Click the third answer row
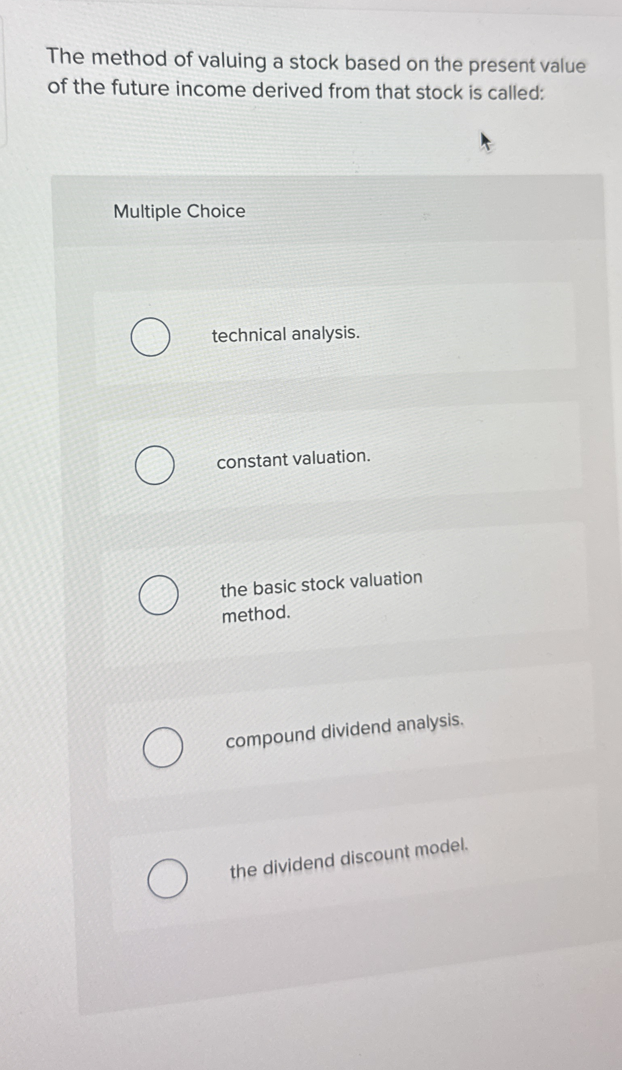 [331, 603]
